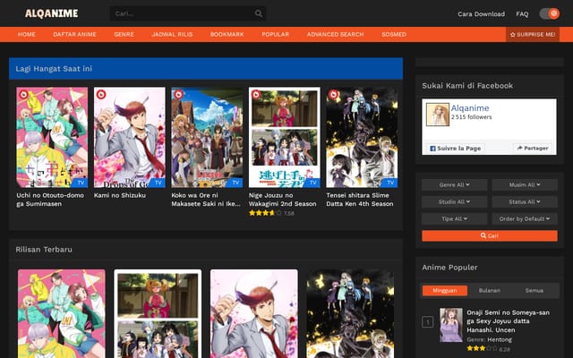573x358 pixels.
Task: Click the Partager Facebook button
Action: (x=533, y=149)
